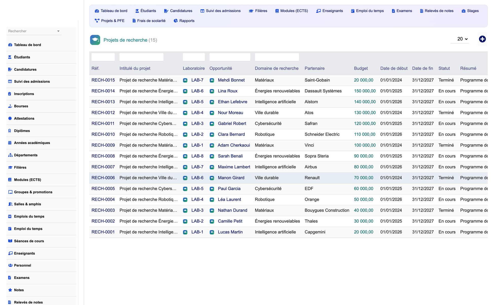Click the Projets de recherche graduation cap icon
The image size is (493, 305).
[x=95, y=40]
